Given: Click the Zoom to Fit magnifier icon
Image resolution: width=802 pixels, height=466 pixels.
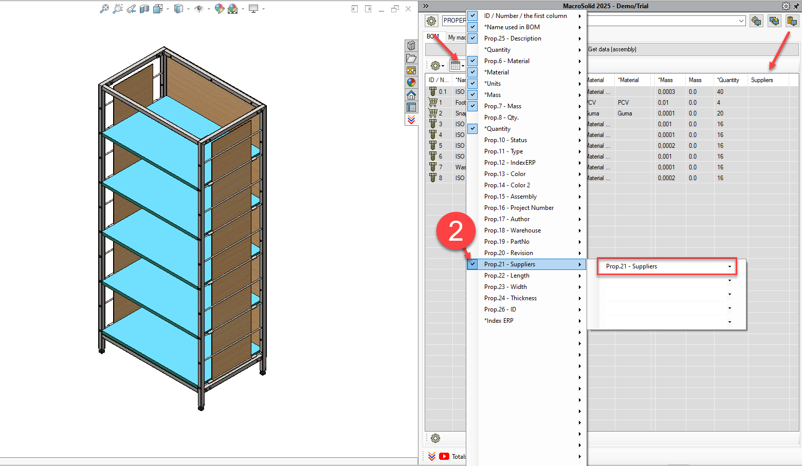Looking at the screenshot, I should click(104, 9).
